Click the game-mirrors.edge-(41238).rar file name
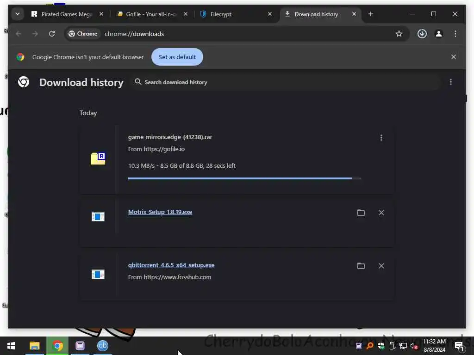The width and height of the screenshot is (474, 355). click(170, 137)
